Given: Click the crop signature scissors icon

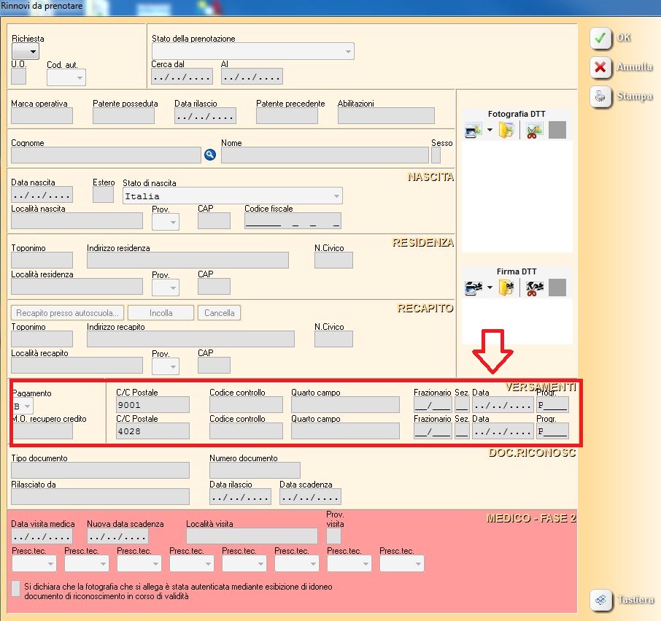Looking at the screenshot, I should (535, 288).
